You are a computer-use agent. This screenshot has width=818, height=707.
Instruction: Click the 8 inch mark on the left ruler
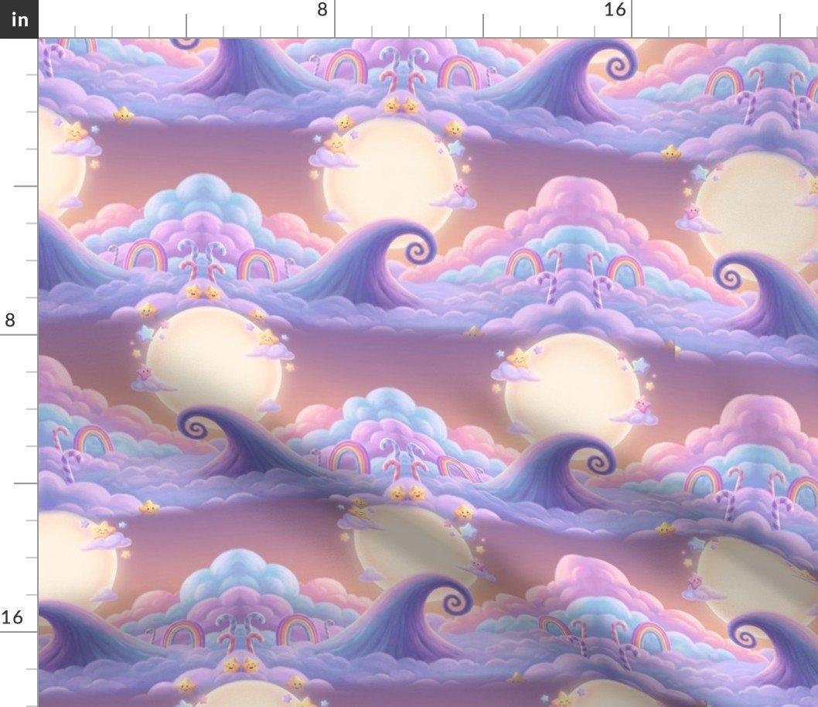(10, 319)
